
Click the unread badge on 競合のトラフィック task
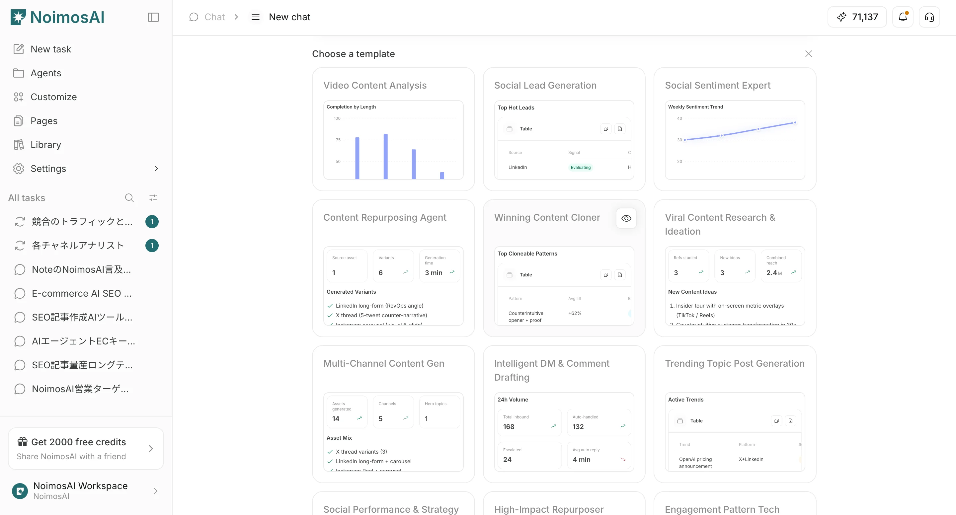pos(152,222)
